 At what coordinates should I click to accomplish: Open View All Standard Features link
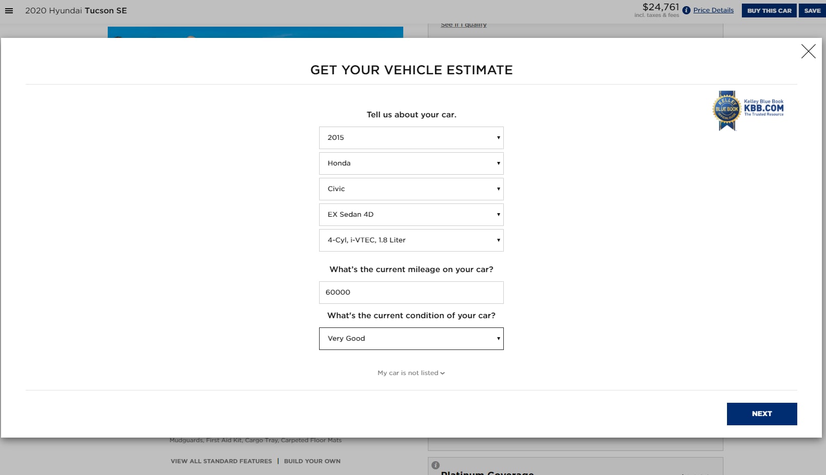point(221,461)
